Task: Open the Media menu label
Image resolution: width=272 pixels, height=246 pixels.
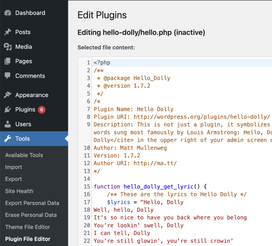Action: point(24,47)
